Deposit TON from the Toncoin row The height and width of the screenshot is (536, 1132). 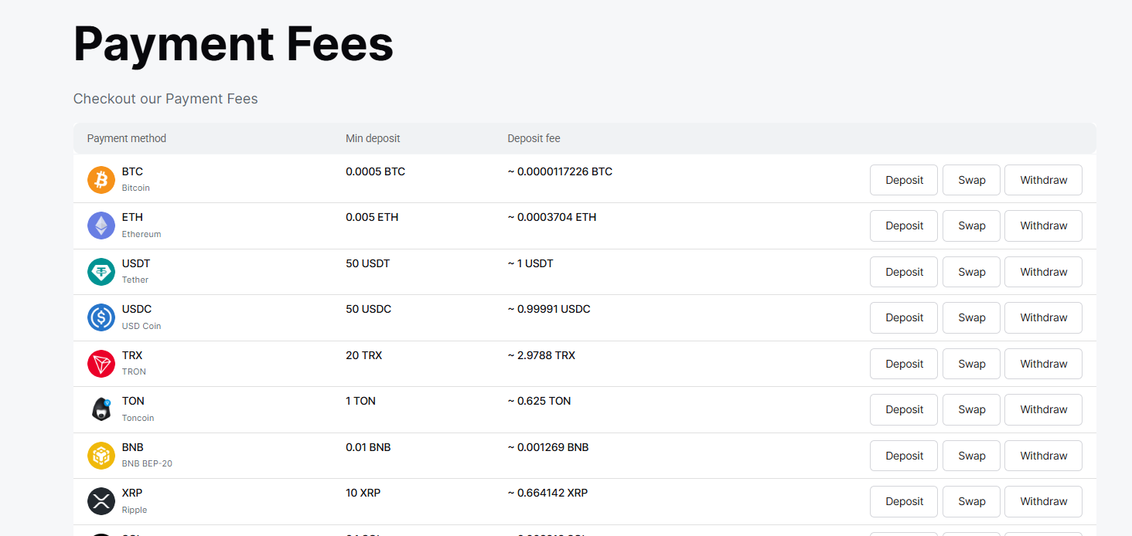pyautogui.click(x=904, y=409)
